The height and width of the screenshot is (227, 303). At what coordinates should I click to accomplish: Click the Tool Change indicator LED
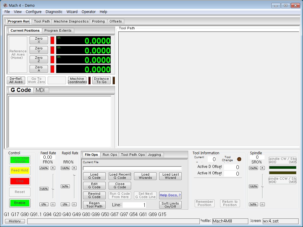coord(239,159)
